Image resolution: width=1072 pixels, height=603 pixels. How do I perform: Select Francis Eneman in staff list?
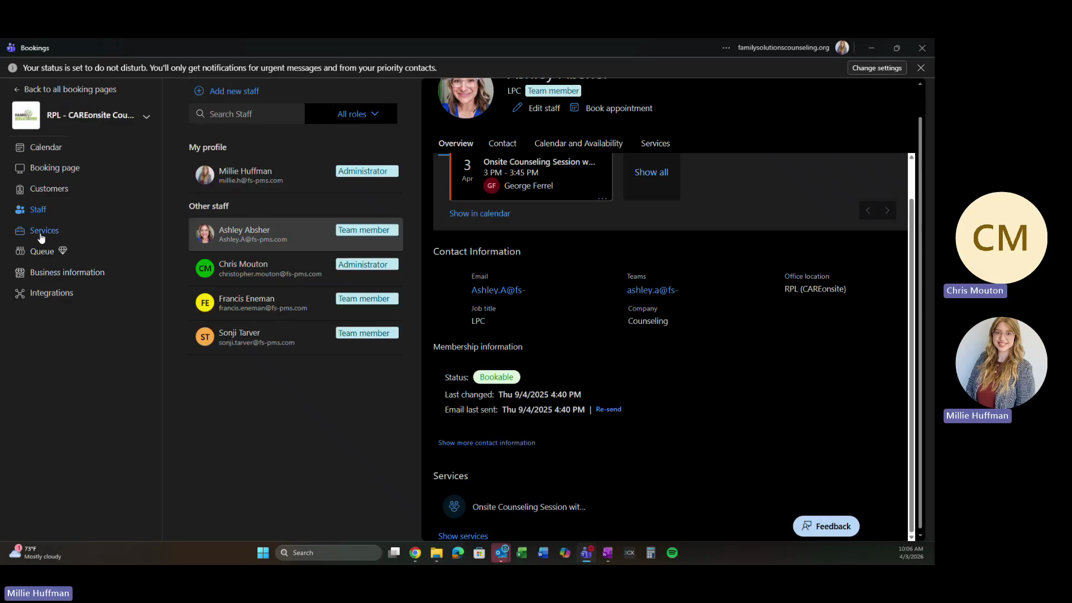point(296,303)
